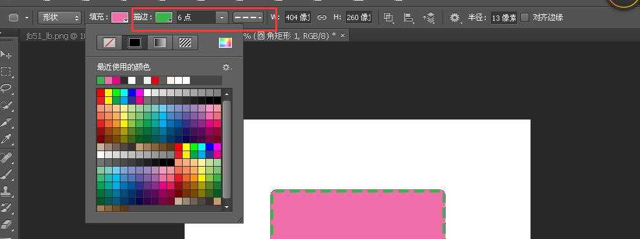Open the tool preset picker arrow
Viewport: 640px width, 239px height.
click(27, 17)
